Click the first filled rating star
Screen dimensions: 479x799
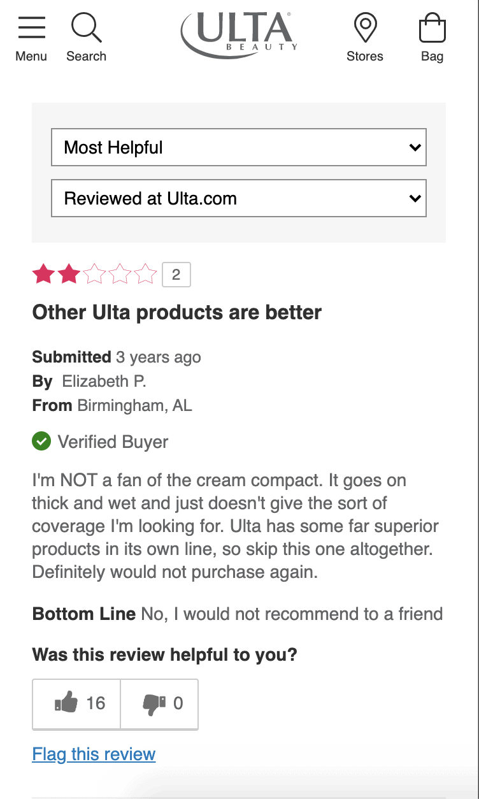43,275
